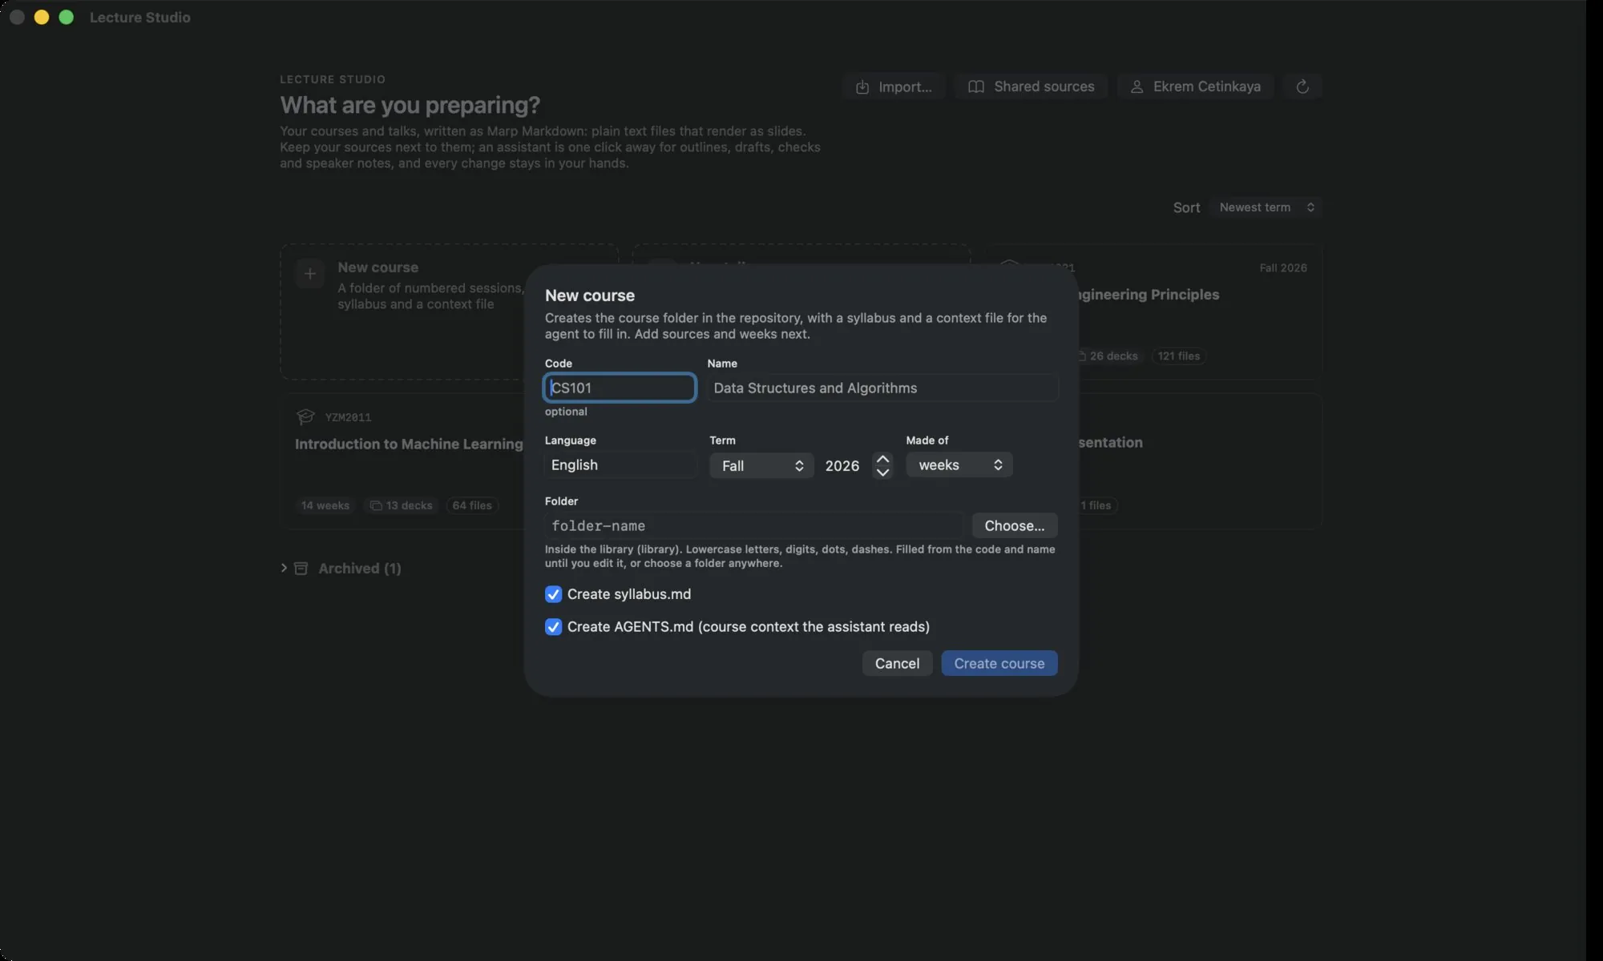Toggle the Create syllabus.md checkbox
1603x961 pixels.
pos(553,594)
